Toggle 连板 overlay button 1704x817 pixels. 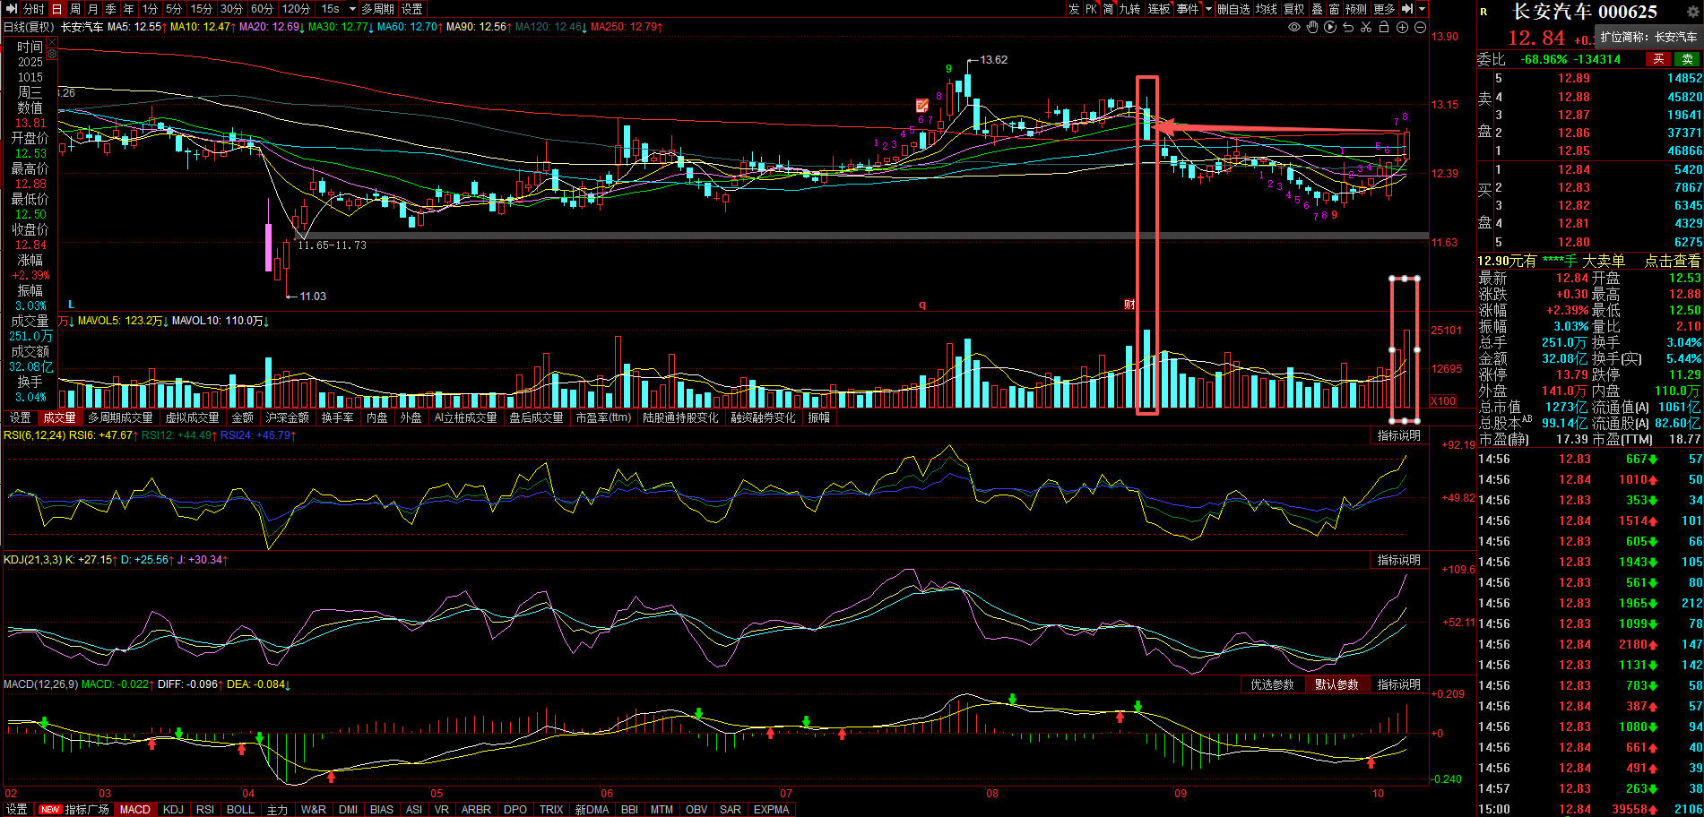[x=1159, y=9]
